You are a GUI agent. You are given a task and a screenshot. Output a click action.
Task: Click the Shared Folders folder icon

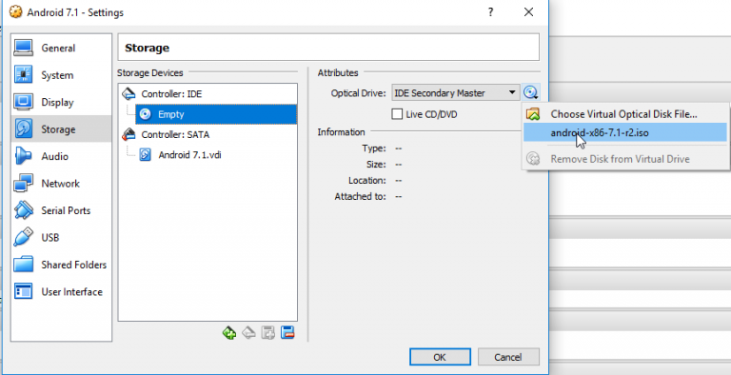pyautogui.click(x=23, y=264)
